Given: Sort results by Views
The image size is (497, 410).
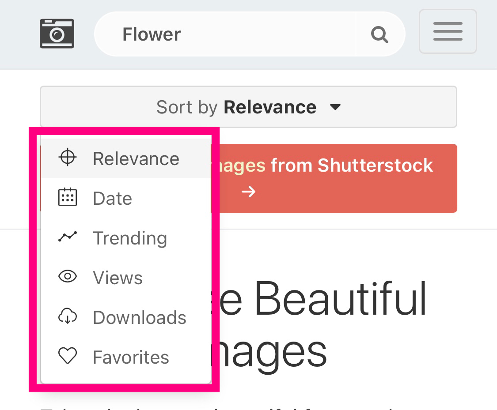Looking at the screenshot, I should (118, 278).
